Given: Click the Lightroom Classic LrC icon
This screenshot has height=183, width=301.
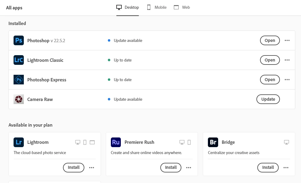Looking at the screenshot, I should tap(19, 60).
